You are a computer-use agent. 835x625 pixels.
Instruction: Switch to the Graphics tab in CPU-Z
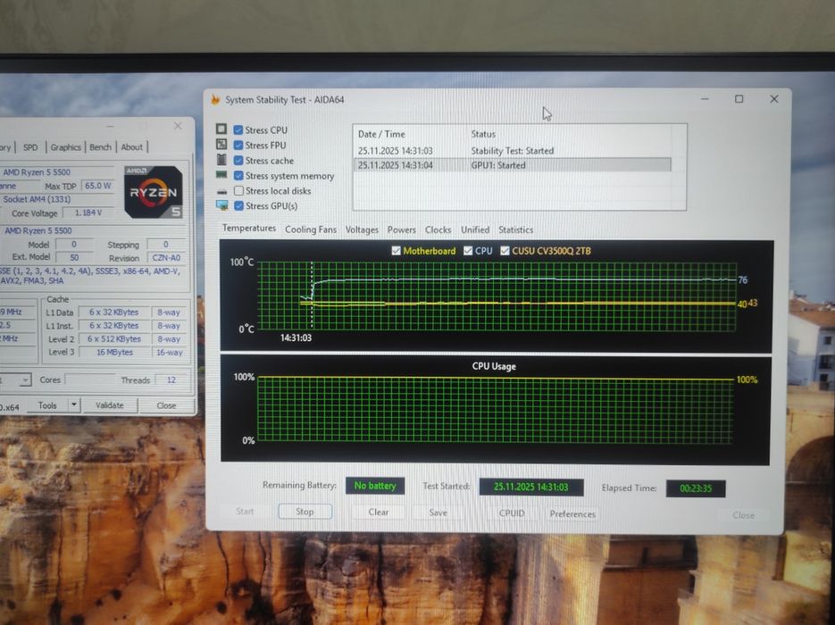pos(65,147)
